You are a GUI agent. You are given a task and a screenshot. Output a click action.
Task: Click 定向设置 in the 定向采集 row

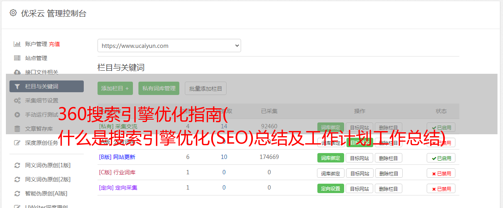click(331, 189)
